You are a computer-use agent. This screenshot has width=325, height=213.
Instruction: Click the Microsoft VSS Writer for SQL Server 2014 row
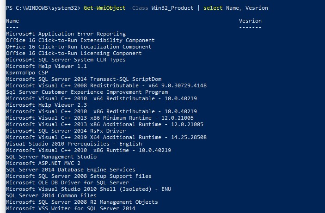[x=71, y=208]
